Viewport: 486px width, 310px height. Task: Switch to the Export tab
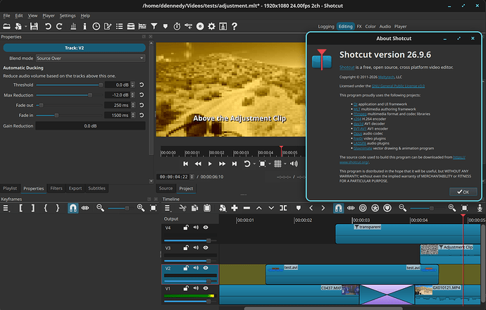point(75,188)
